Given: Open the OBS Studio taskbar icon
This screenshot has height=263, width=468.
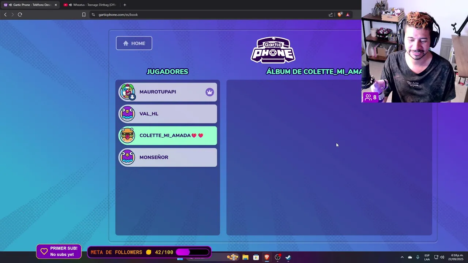Looking at the screenshot, I should [x=278, y=257].
